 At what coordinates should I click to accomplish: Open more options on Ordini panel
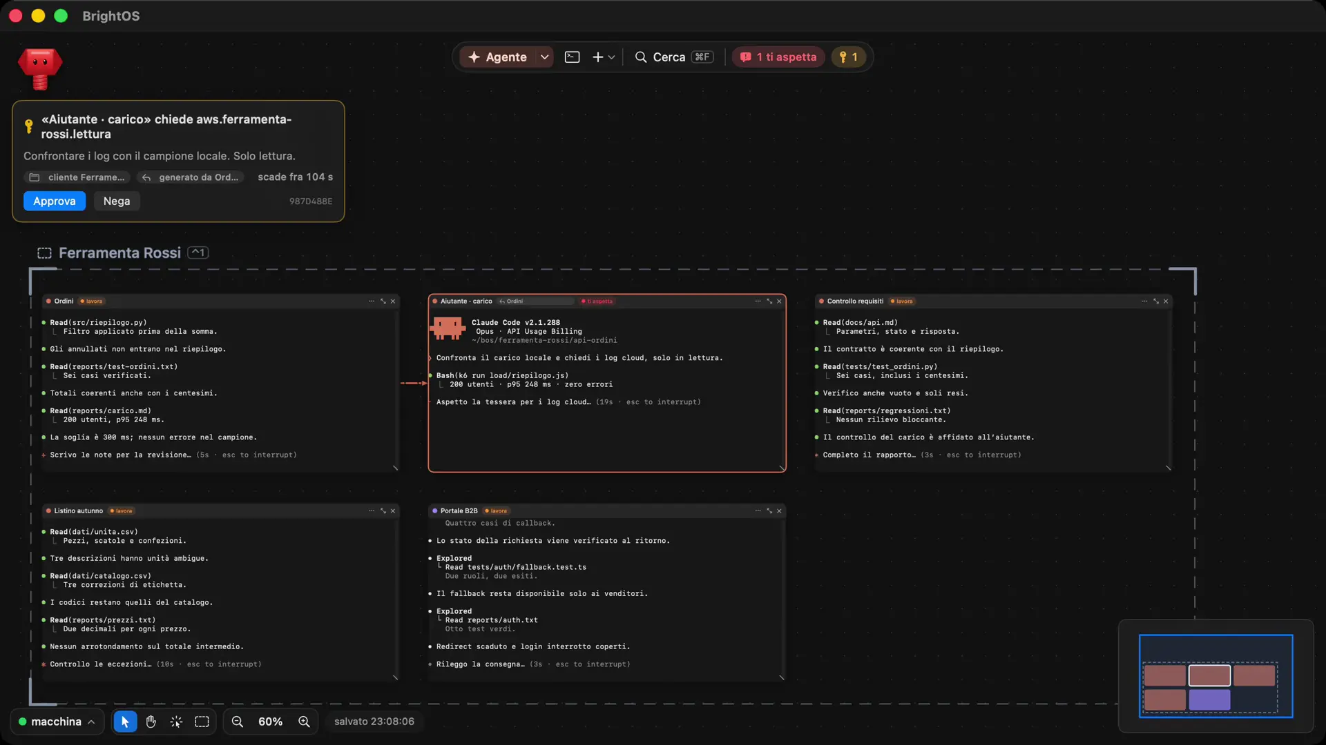[x=372, y=301]
